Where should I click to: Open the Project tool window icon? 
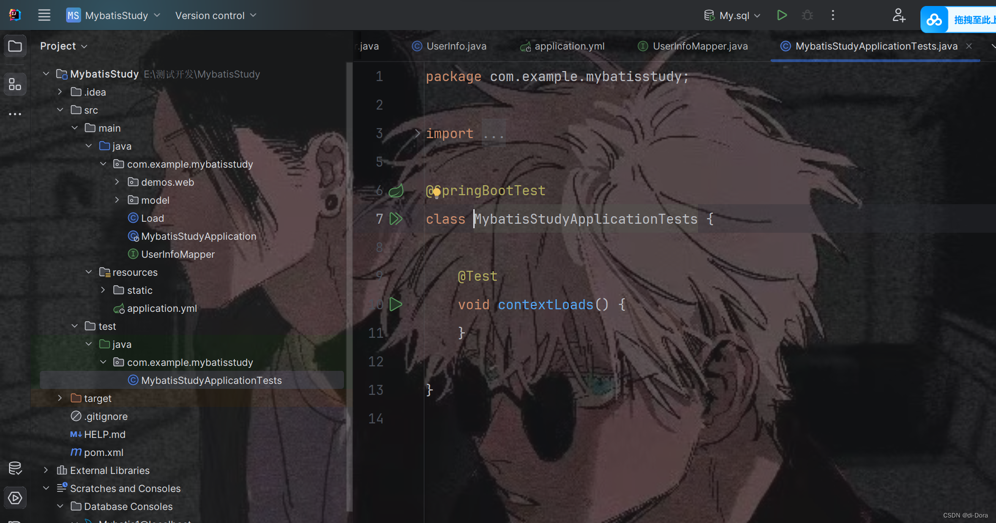15,46
